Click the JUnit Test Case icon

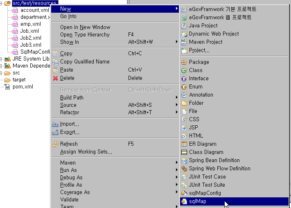tap(184, 176)
